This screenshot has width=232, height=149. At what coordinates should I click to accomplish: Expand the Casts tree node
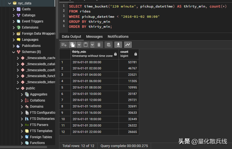[14, 9]
